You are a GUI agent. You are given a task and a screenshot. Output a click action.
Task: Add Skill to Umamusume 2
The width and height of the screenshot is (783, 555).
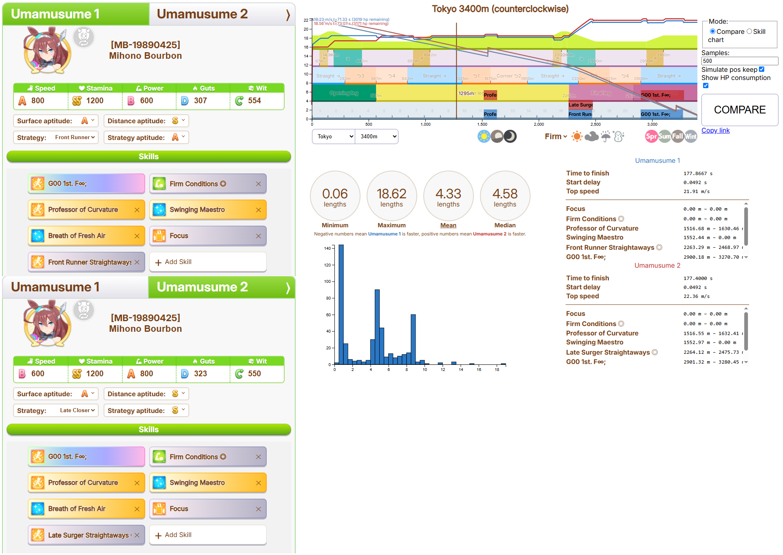208,535
